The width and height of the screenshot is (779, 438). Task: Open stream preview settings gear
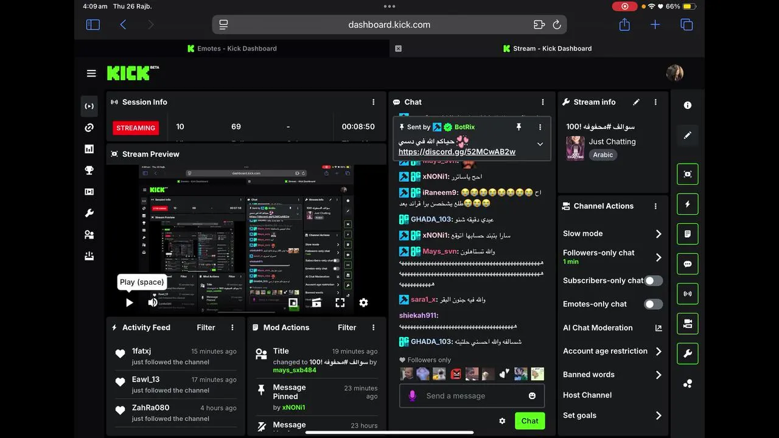(x=363, y=302)
